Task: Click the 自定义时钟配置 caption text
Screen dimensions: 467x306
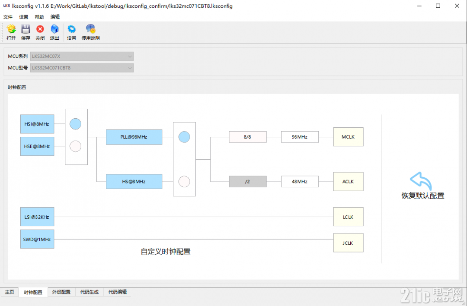Action: point(166,252)
